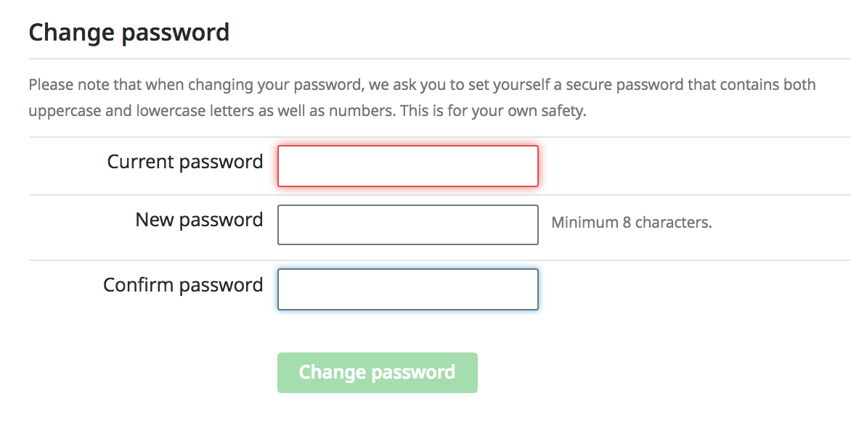851x425 pixels.
Task: Click the word 'characters' in the hint text
Action: click(673, 222)
